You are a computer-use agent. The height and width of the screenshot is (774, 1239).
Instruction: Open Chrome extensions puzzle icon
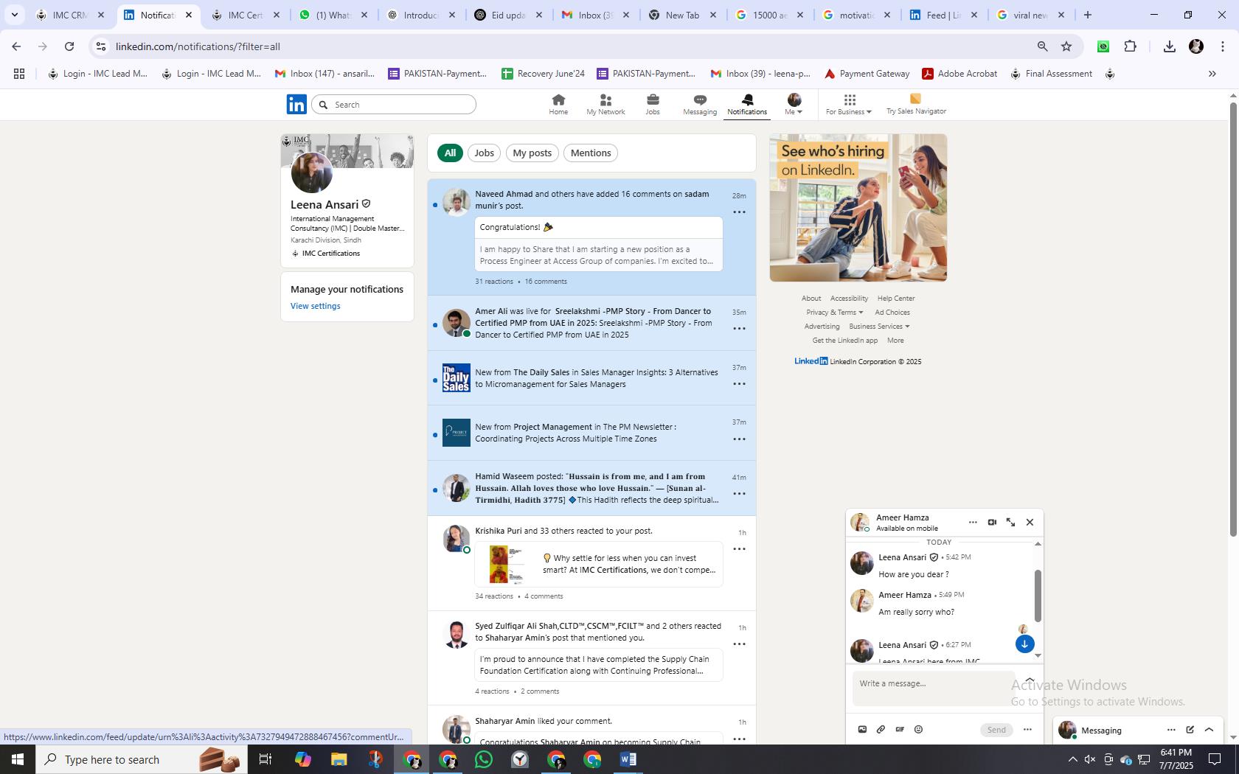point(1131,46)
